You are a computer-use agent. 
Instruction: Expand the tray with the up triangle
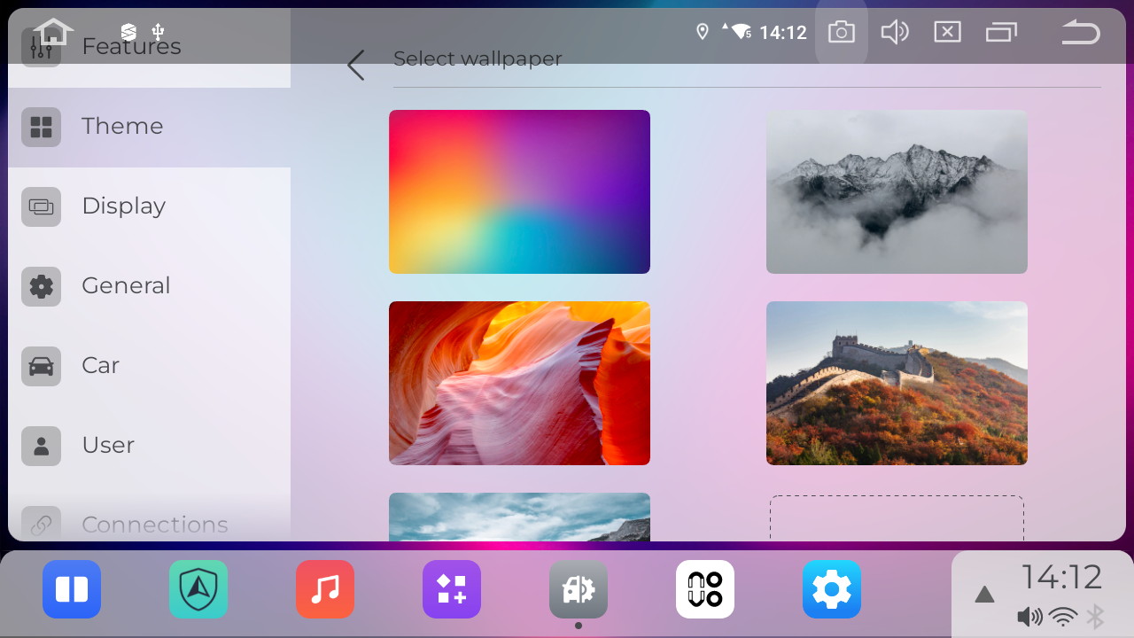click(x=984, y=595)
